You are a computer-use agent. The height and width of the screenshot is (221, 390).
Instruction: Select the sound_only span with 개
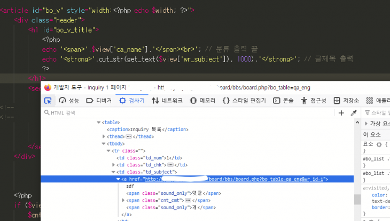(x=171, y=208)
